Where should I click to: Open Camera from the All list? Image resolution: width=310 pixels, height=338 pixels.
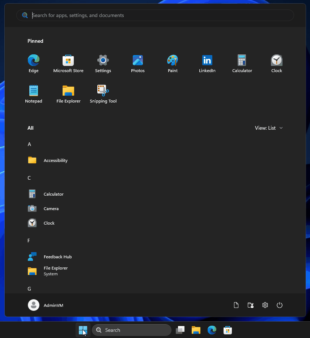point(51,208)
